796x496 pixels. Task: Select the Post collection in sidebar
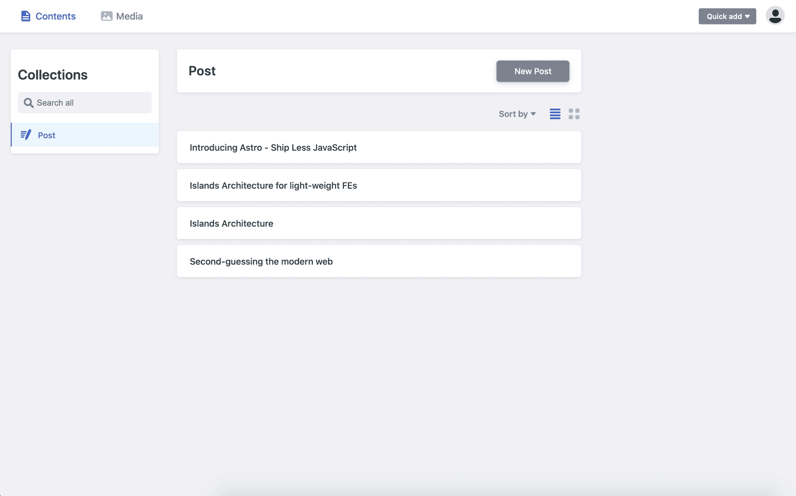[x=85, y=135]
